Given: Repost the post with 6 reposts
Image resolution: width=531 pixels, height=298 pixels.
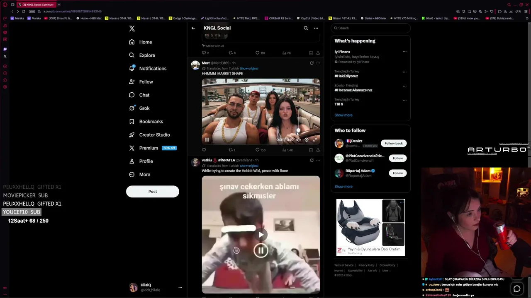Looking at the screenshot, I should click(x=232, y=53).
